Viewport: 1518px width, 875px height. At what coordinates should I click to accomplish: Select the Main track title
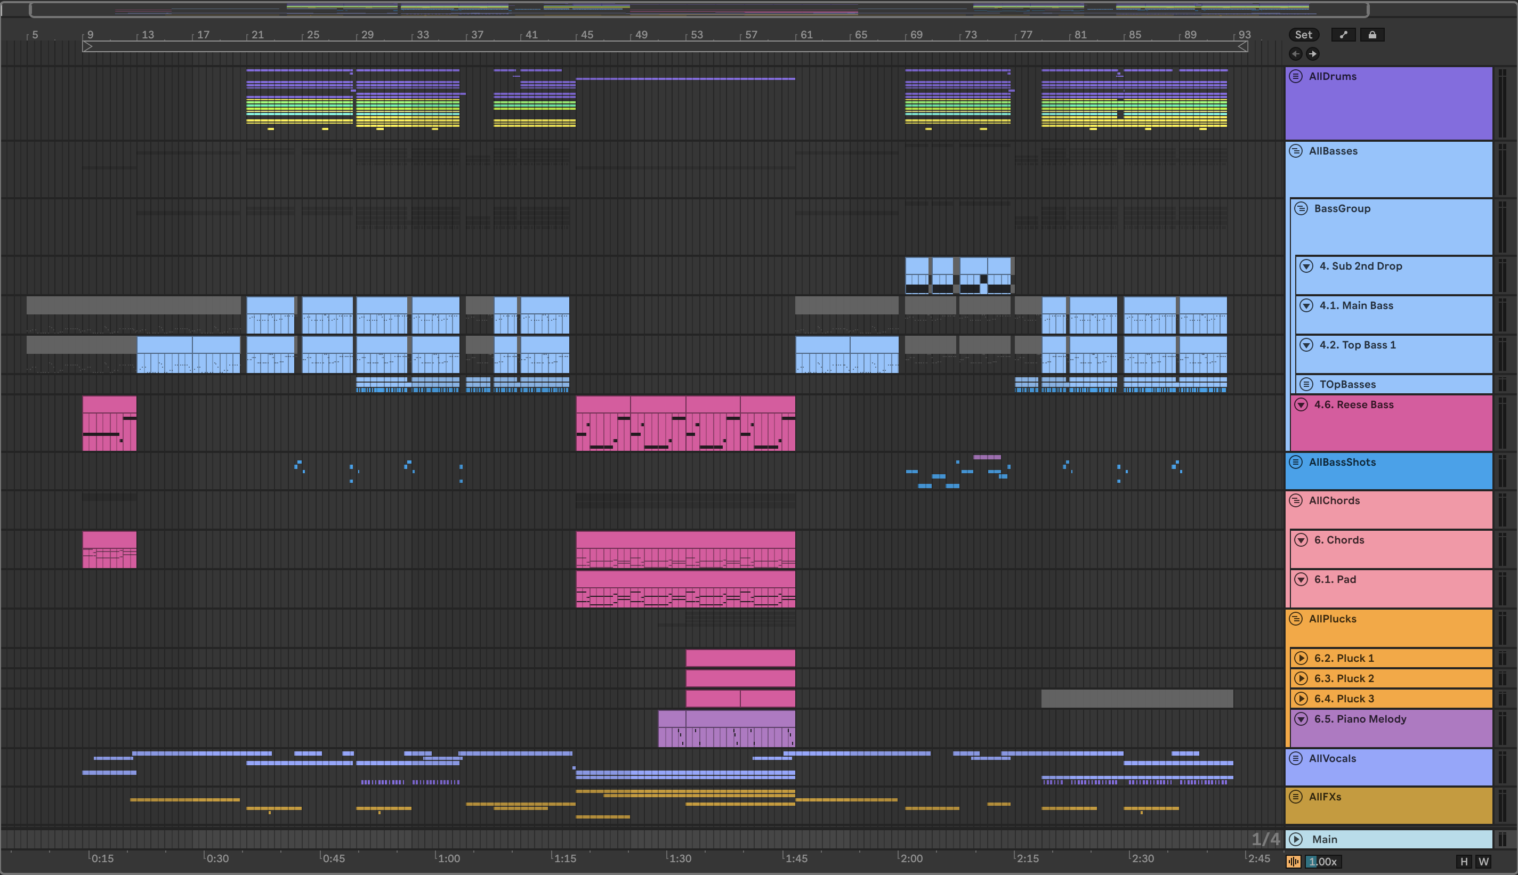[1325, 839]
